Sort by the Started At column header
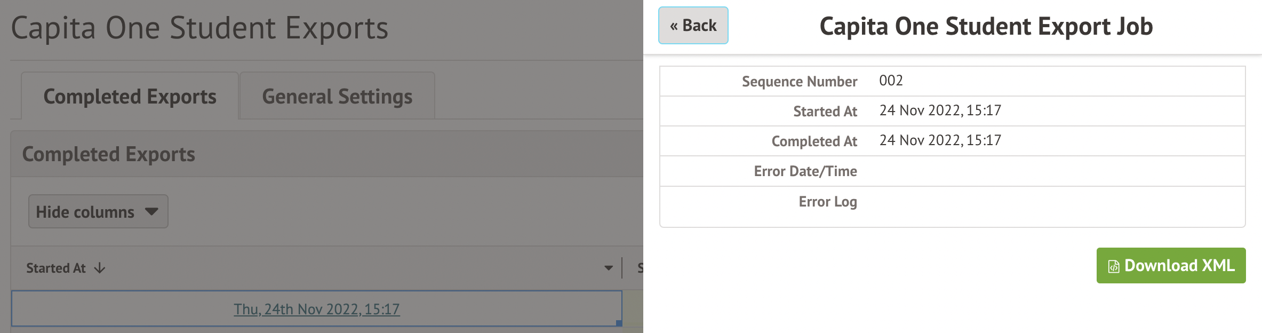The image size is (1262, 333). pos(56,268)
